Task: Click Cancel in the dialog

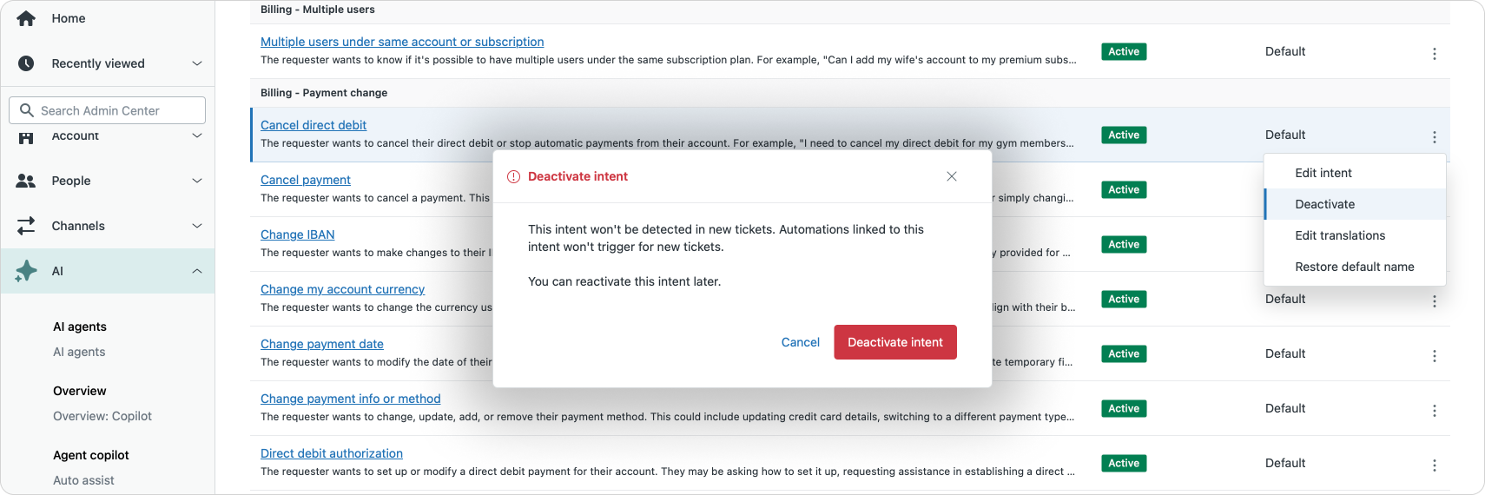Action: [800, 342]
